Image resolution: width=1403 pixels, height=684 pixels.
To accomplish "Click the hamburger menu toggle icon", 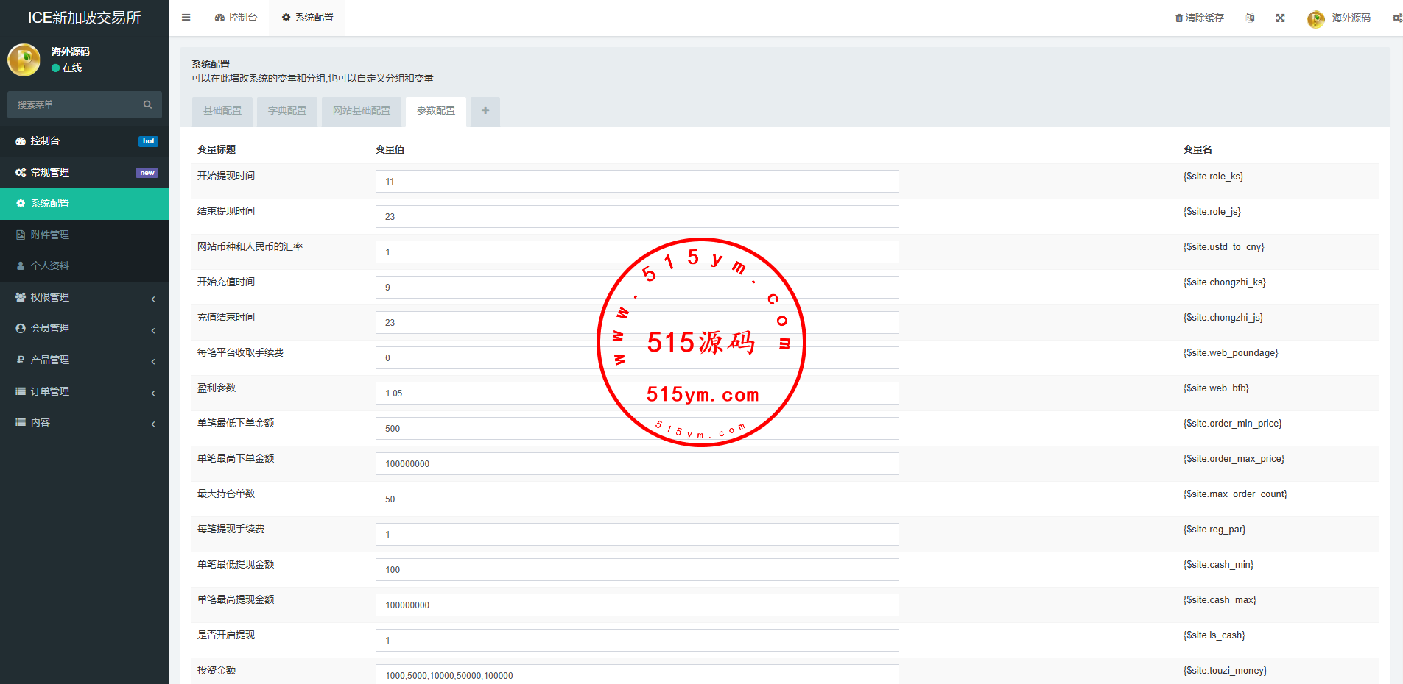I will click(x=186, y=18).
